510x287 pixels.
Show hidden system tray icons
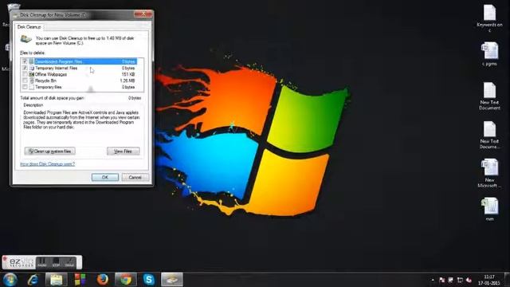[433, 280]
